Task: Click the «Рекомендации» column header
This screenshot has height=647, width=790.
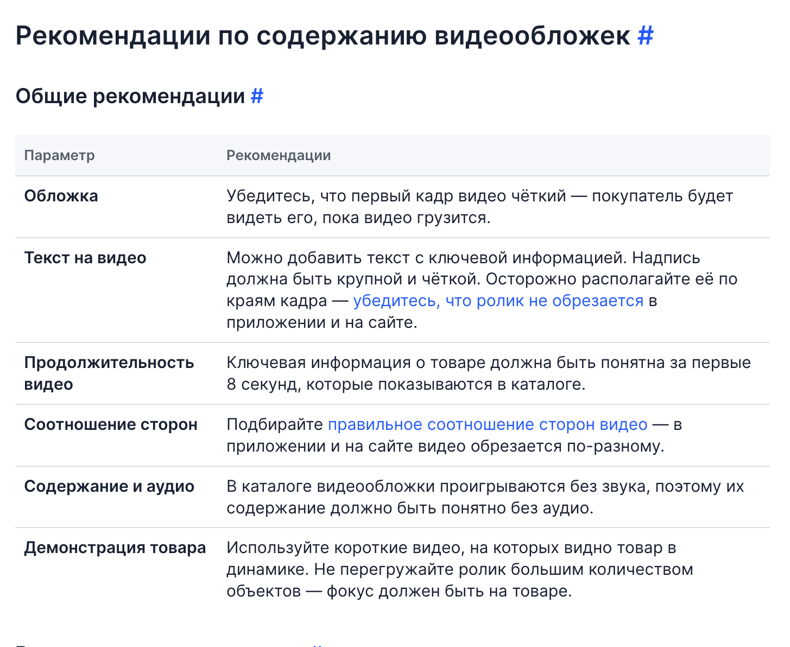Action: coord(279,155)
